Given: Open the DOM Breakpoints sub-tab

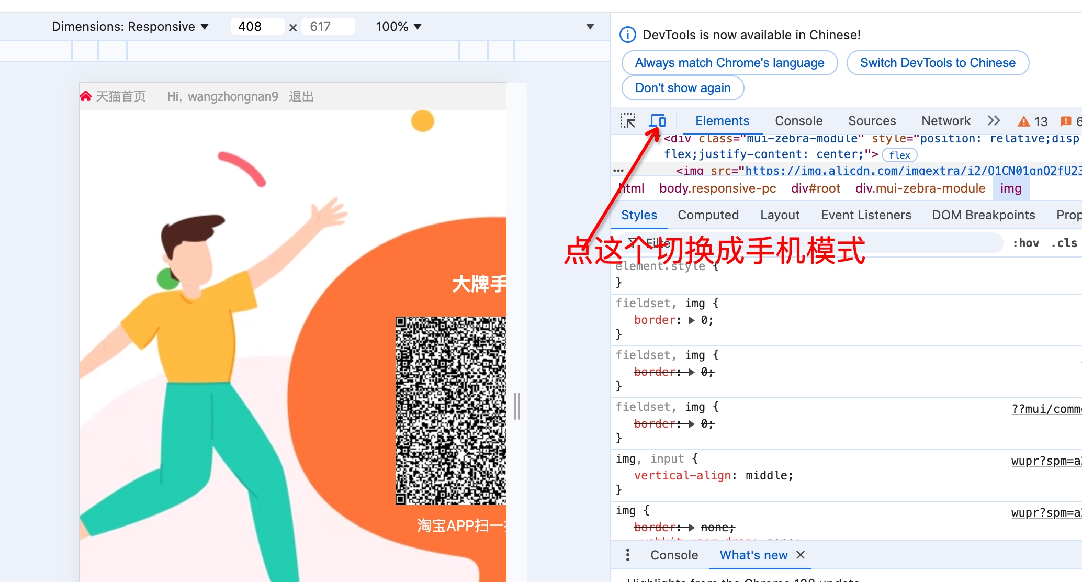Looking at the screenshot, I should [983, 215].
